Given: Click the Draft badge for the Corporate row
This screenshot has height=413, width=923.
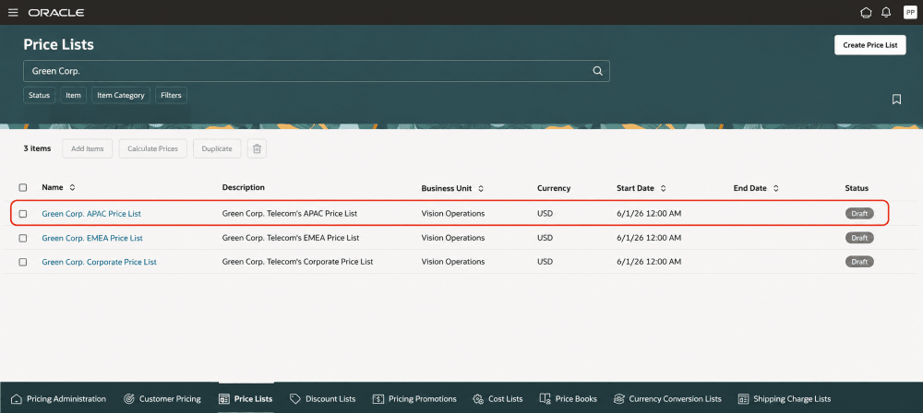Looking at the screenshot, I should 859,262.
